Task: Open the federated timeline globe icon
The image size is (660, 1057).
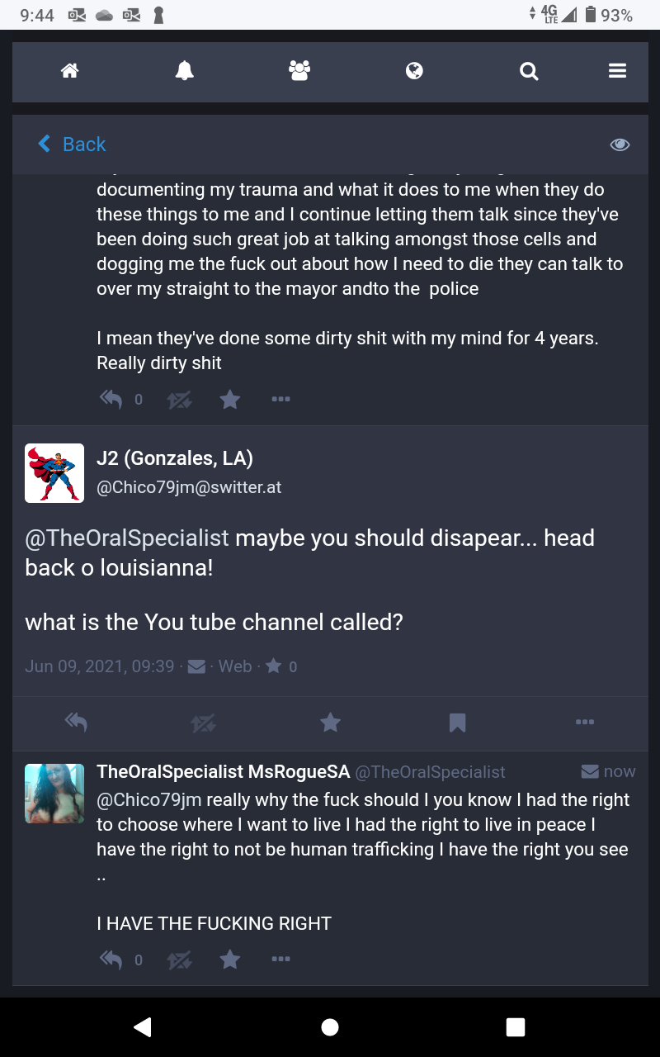Action: (414, 72)
